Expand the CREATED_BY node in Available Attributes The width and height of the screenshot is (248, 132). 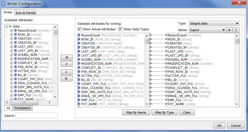(11, 43)
